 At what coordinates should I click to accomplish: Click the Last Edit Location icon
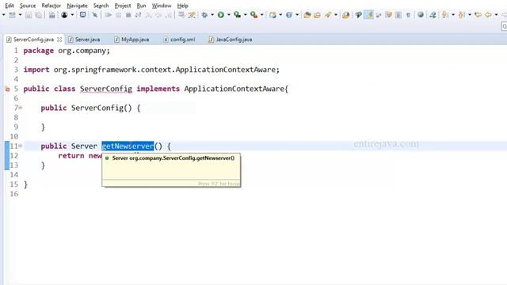(x=478, y=15)
